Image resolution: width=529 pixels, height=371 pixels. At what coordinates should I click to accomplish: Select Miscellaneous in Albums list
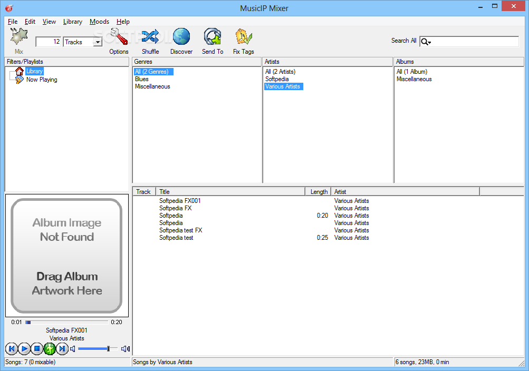tap(414, 79)
